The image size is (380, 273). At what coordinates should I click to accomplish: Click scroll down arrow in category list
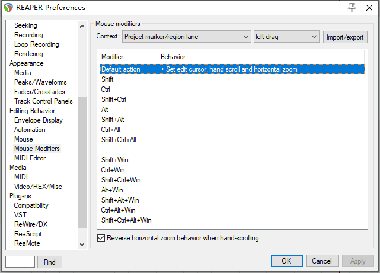click(x=82, y=244)
